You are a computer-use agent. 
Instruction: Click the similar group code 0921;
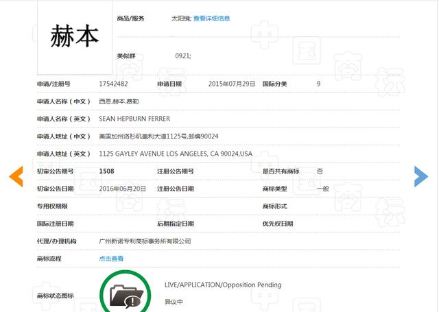tap(183, 56)
